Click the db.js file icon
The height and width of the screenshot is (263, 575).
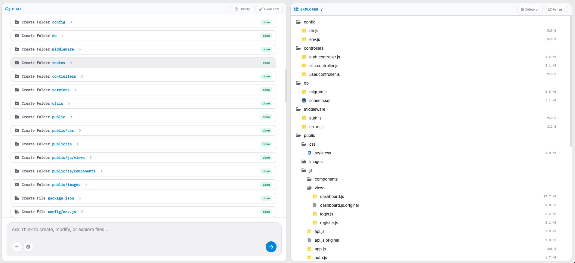[304, 31]
